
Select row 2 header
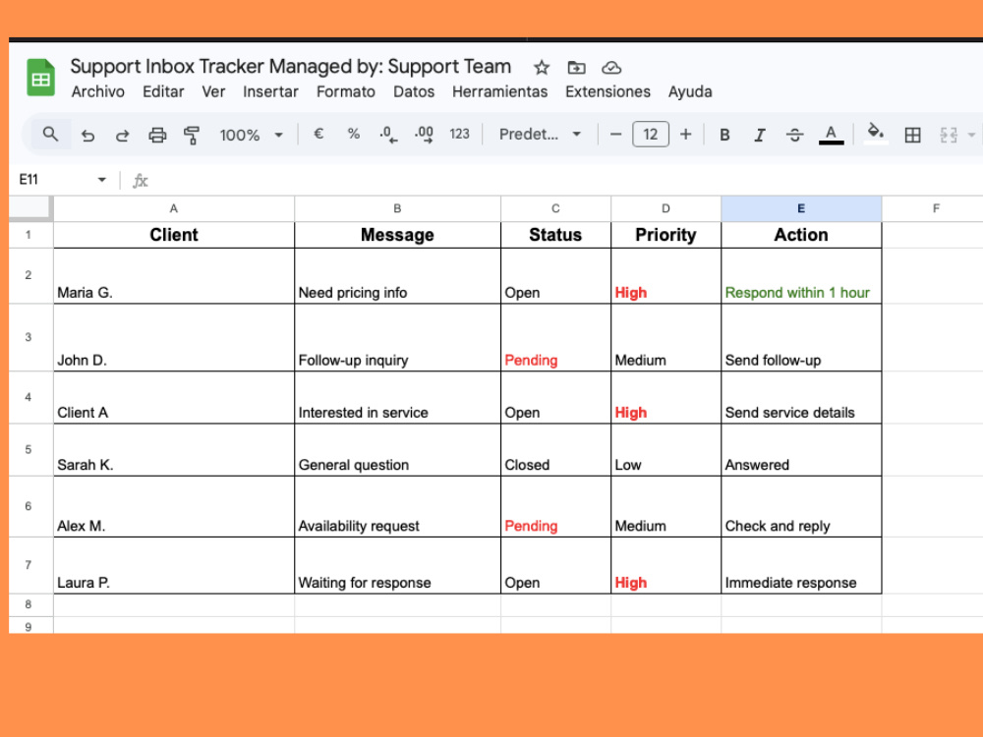point(29,275)
